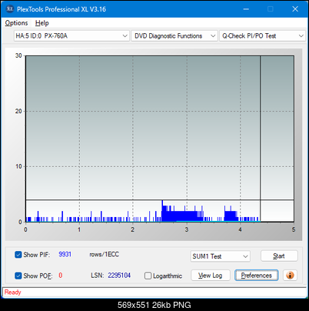Open the DVD Diagnostic Functions dropdown

(174, 36)
